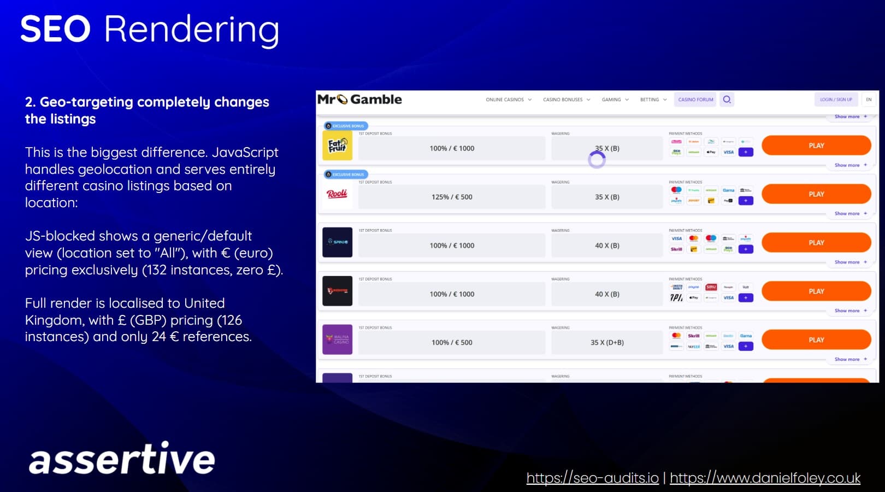This screenshot has height=492, width=885.
Task: Open the Casino Bonuses dropdown menu
Action: (566, 99)
